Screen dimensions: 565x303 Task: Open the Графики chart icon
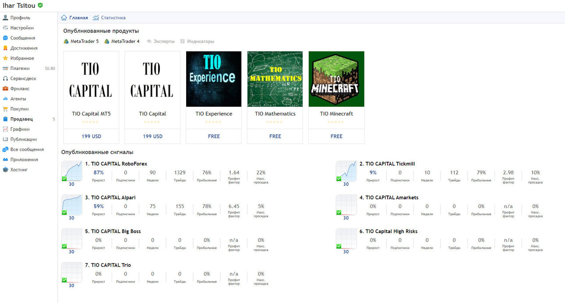tap(5, 129)
